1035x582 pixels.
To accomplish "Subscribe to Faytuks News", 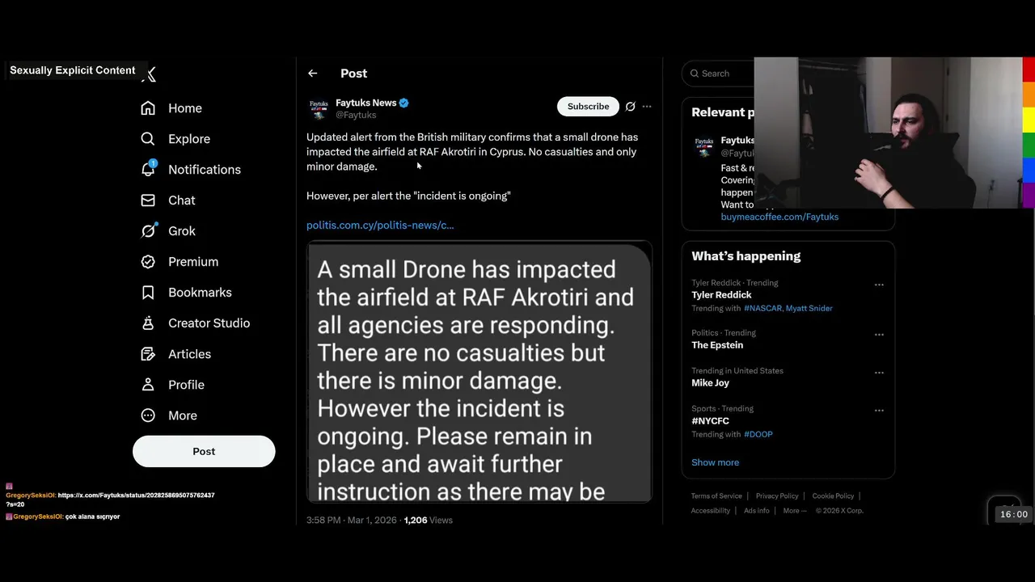I will click(x=588, y=107).
